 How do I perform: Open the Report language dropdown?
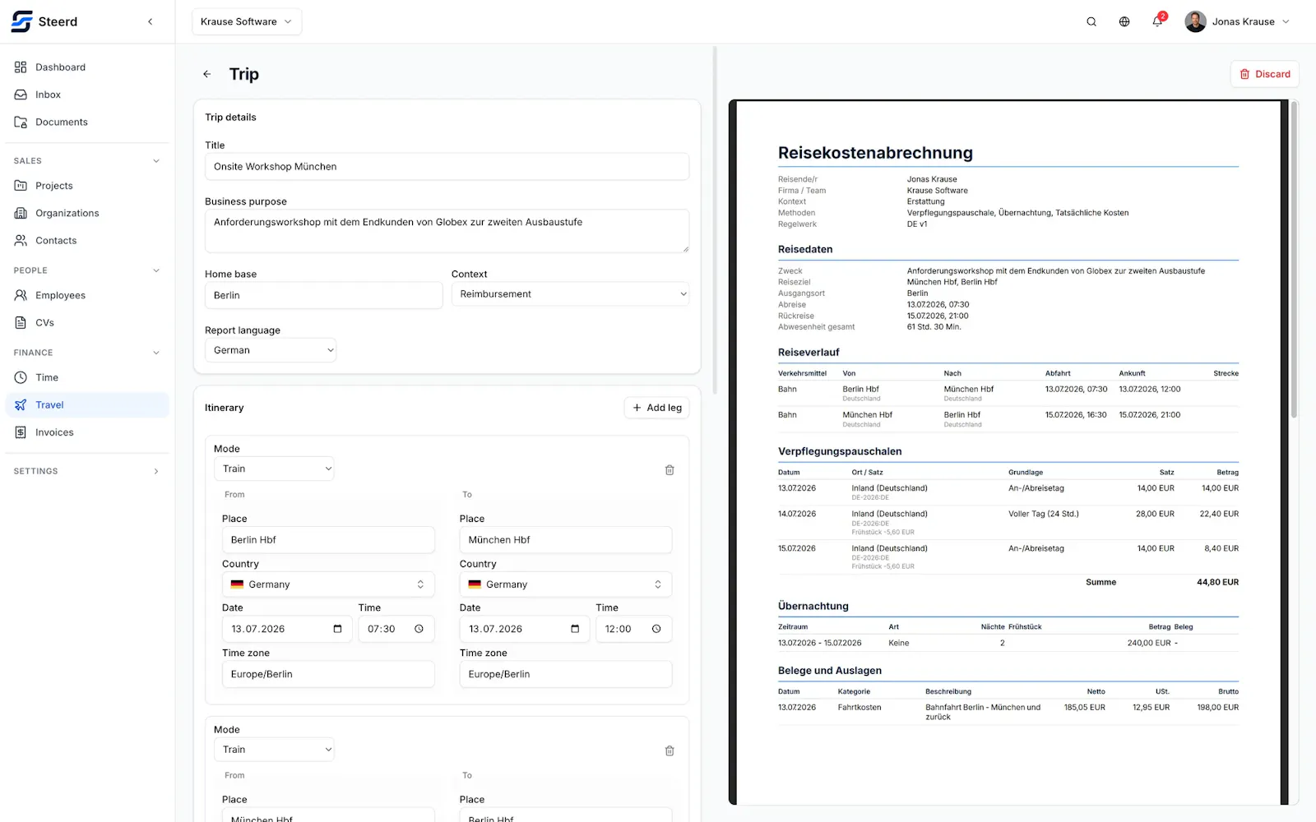[271, 350]
